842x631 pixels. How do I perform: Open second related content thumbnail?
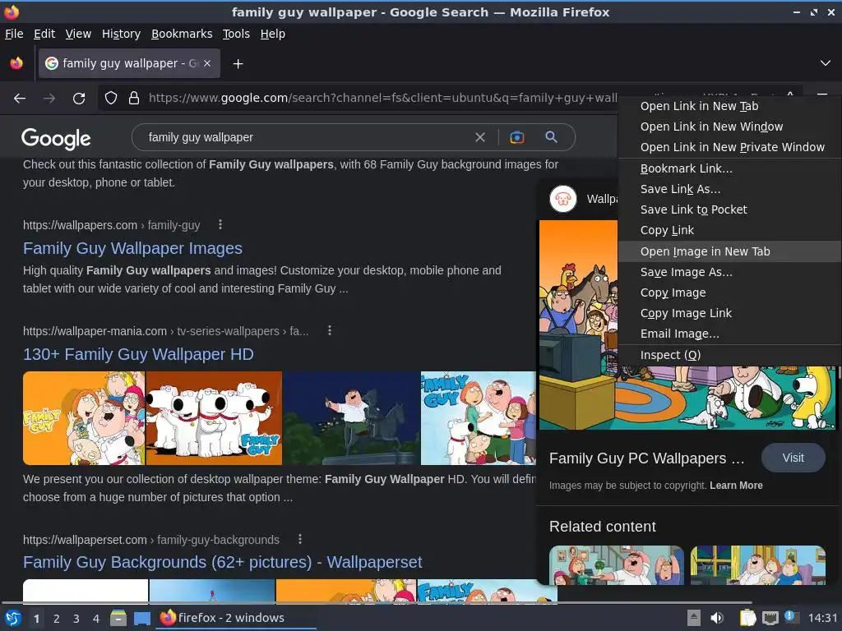757,565
